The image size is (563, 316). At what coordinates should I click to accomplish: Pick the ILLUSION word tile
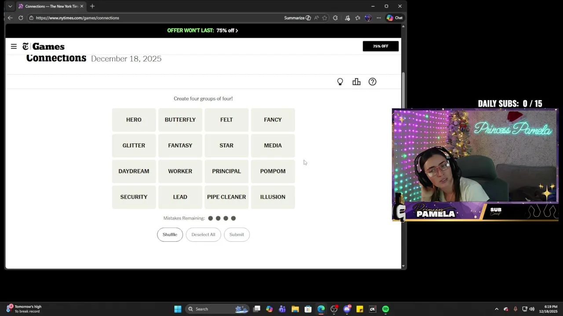click(x=273, y=197)
